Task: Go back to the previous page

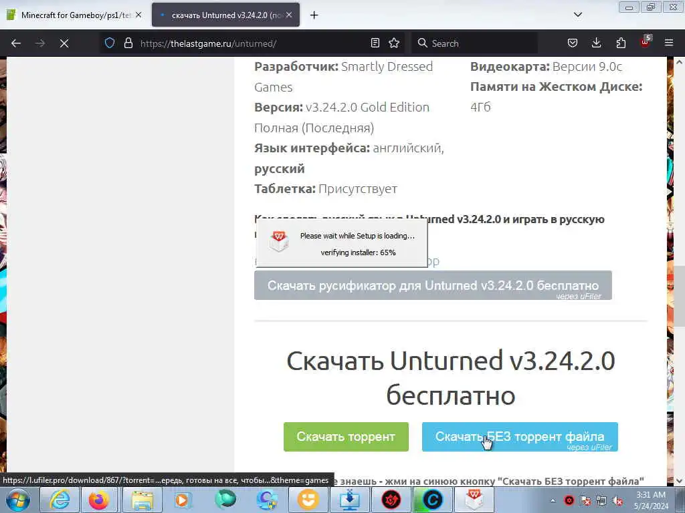Action: click(x=16, y=43)
